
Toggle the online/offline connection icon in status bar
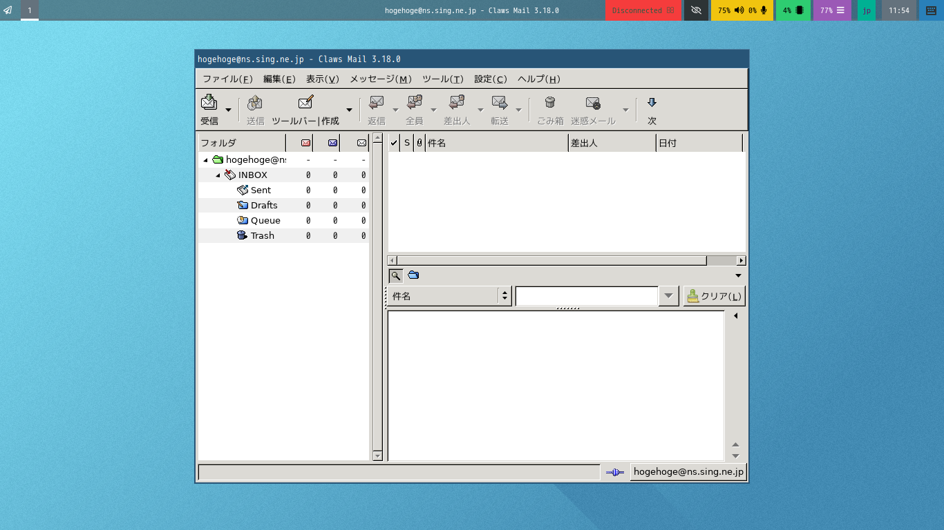(615, 472)
